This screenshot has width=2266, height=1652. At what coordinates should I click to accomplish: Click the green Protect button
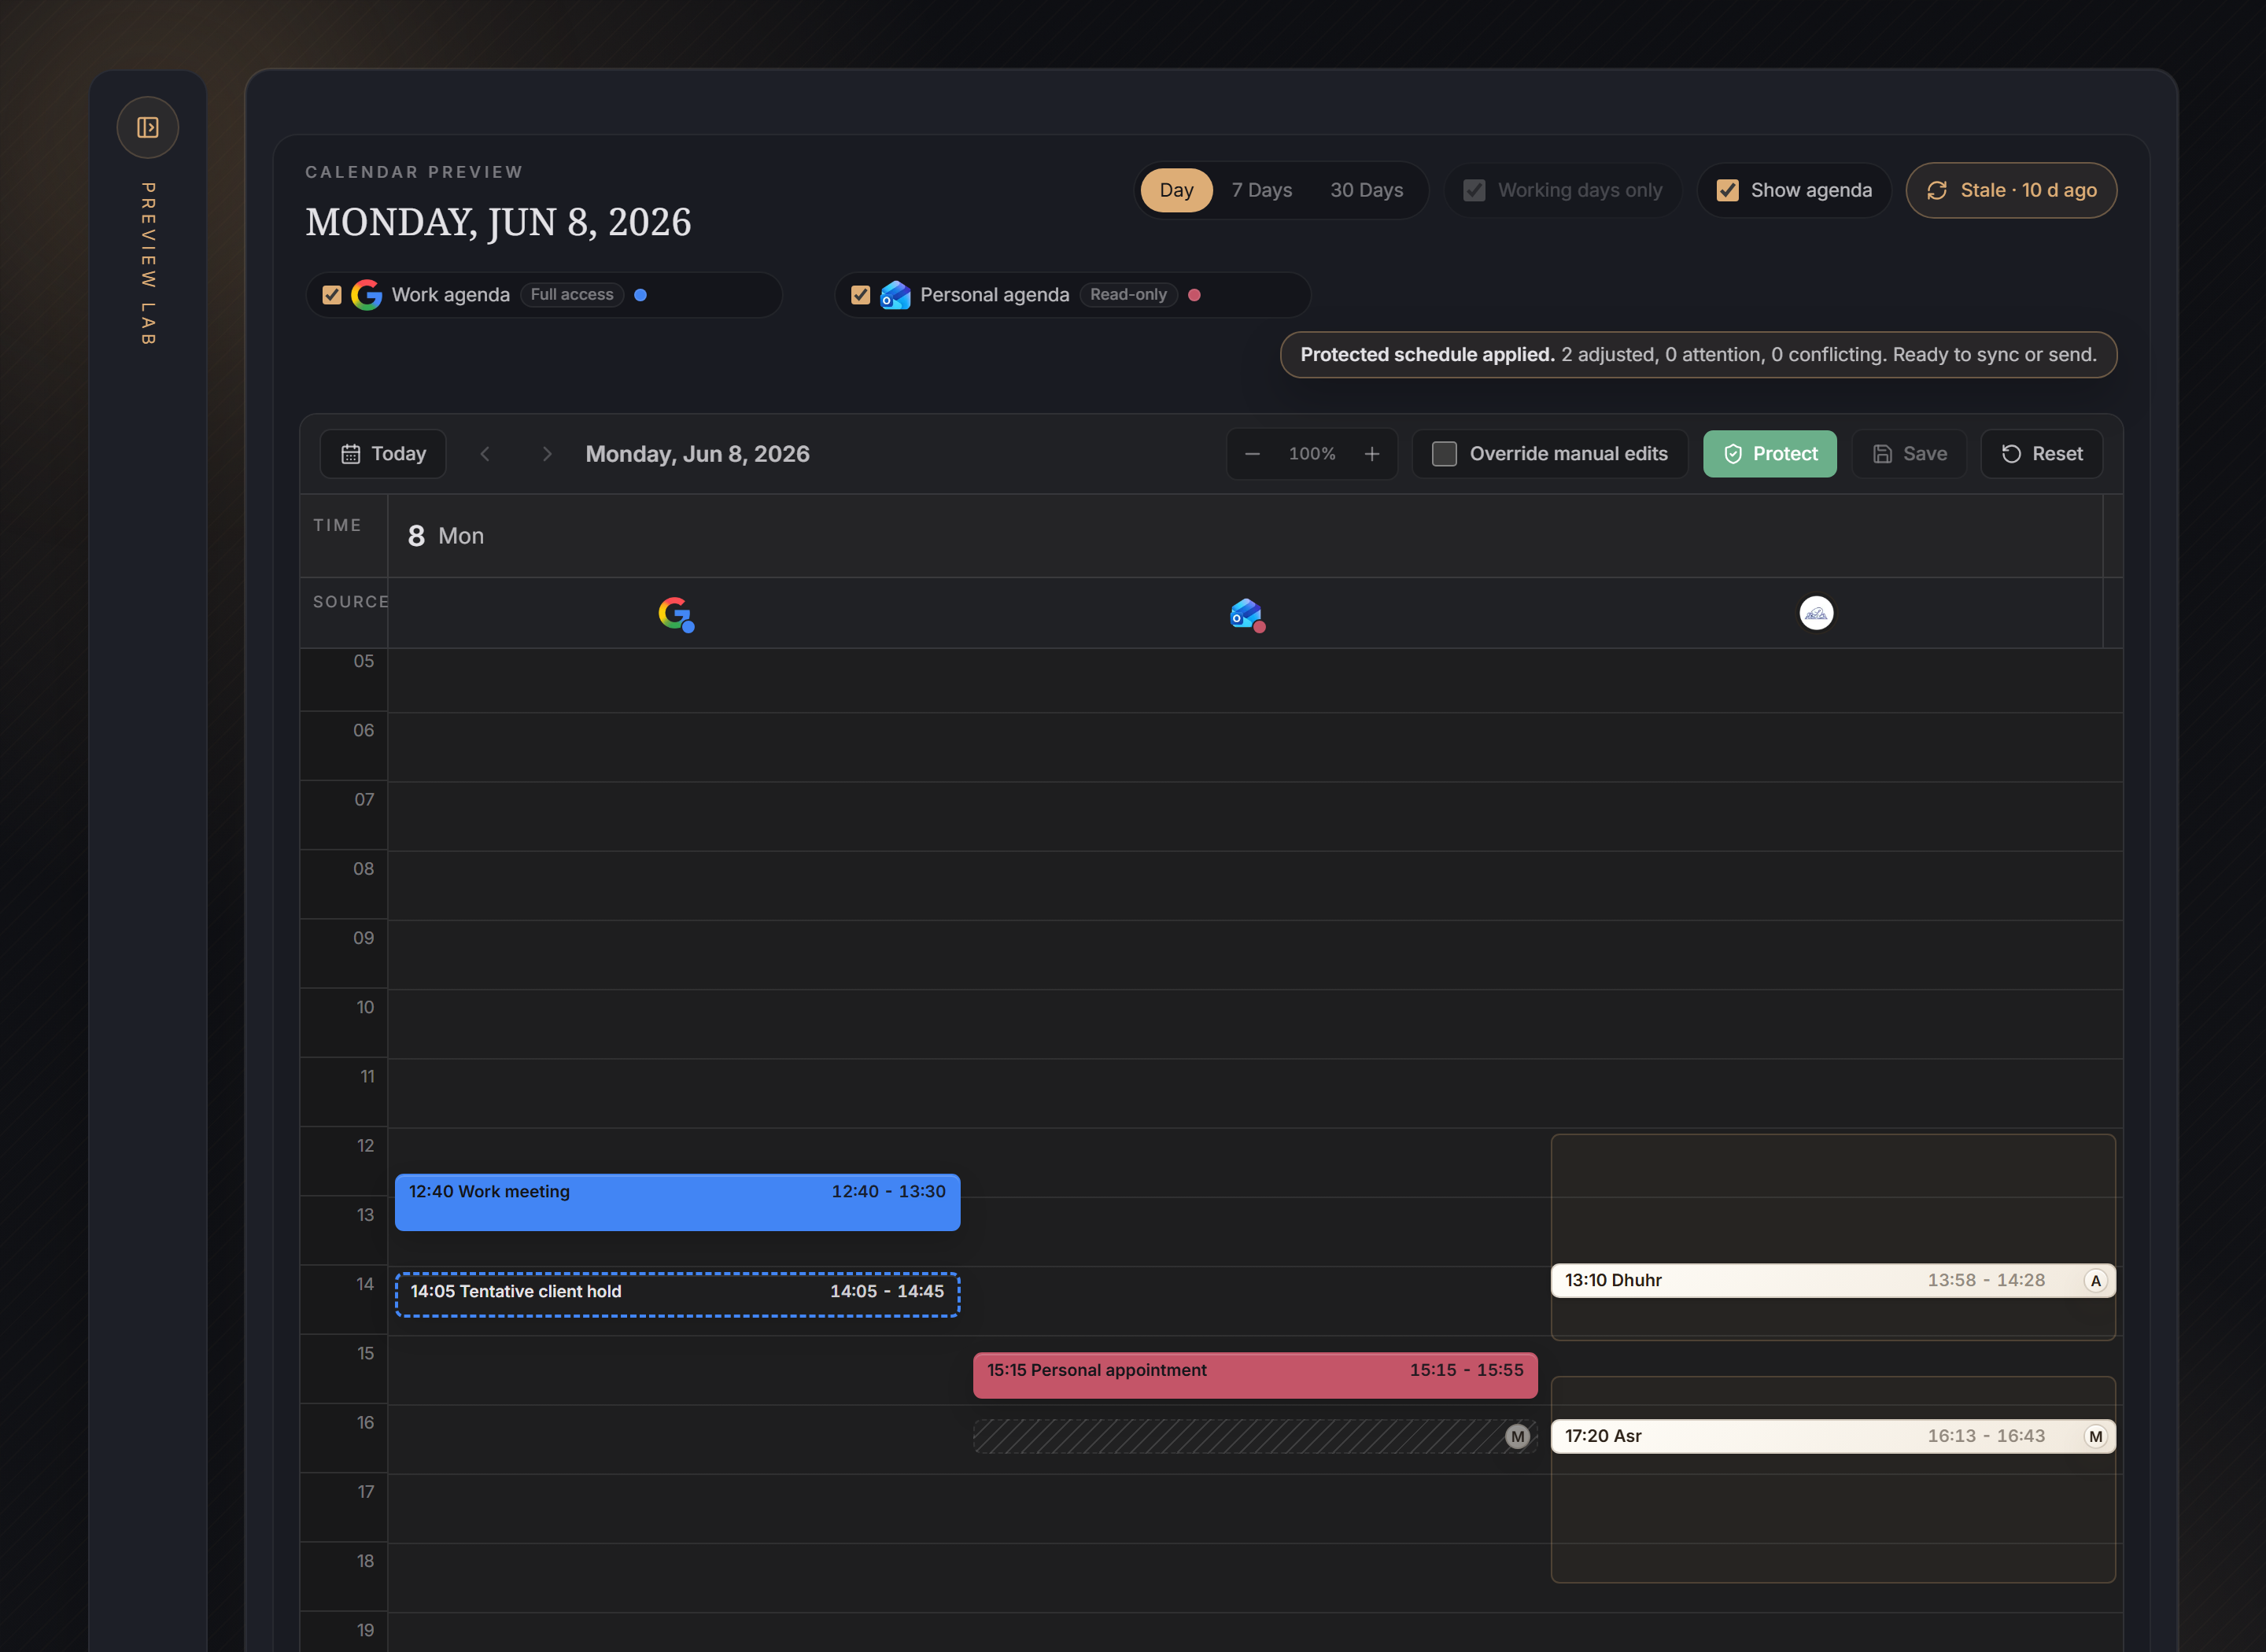[1769, 454]
